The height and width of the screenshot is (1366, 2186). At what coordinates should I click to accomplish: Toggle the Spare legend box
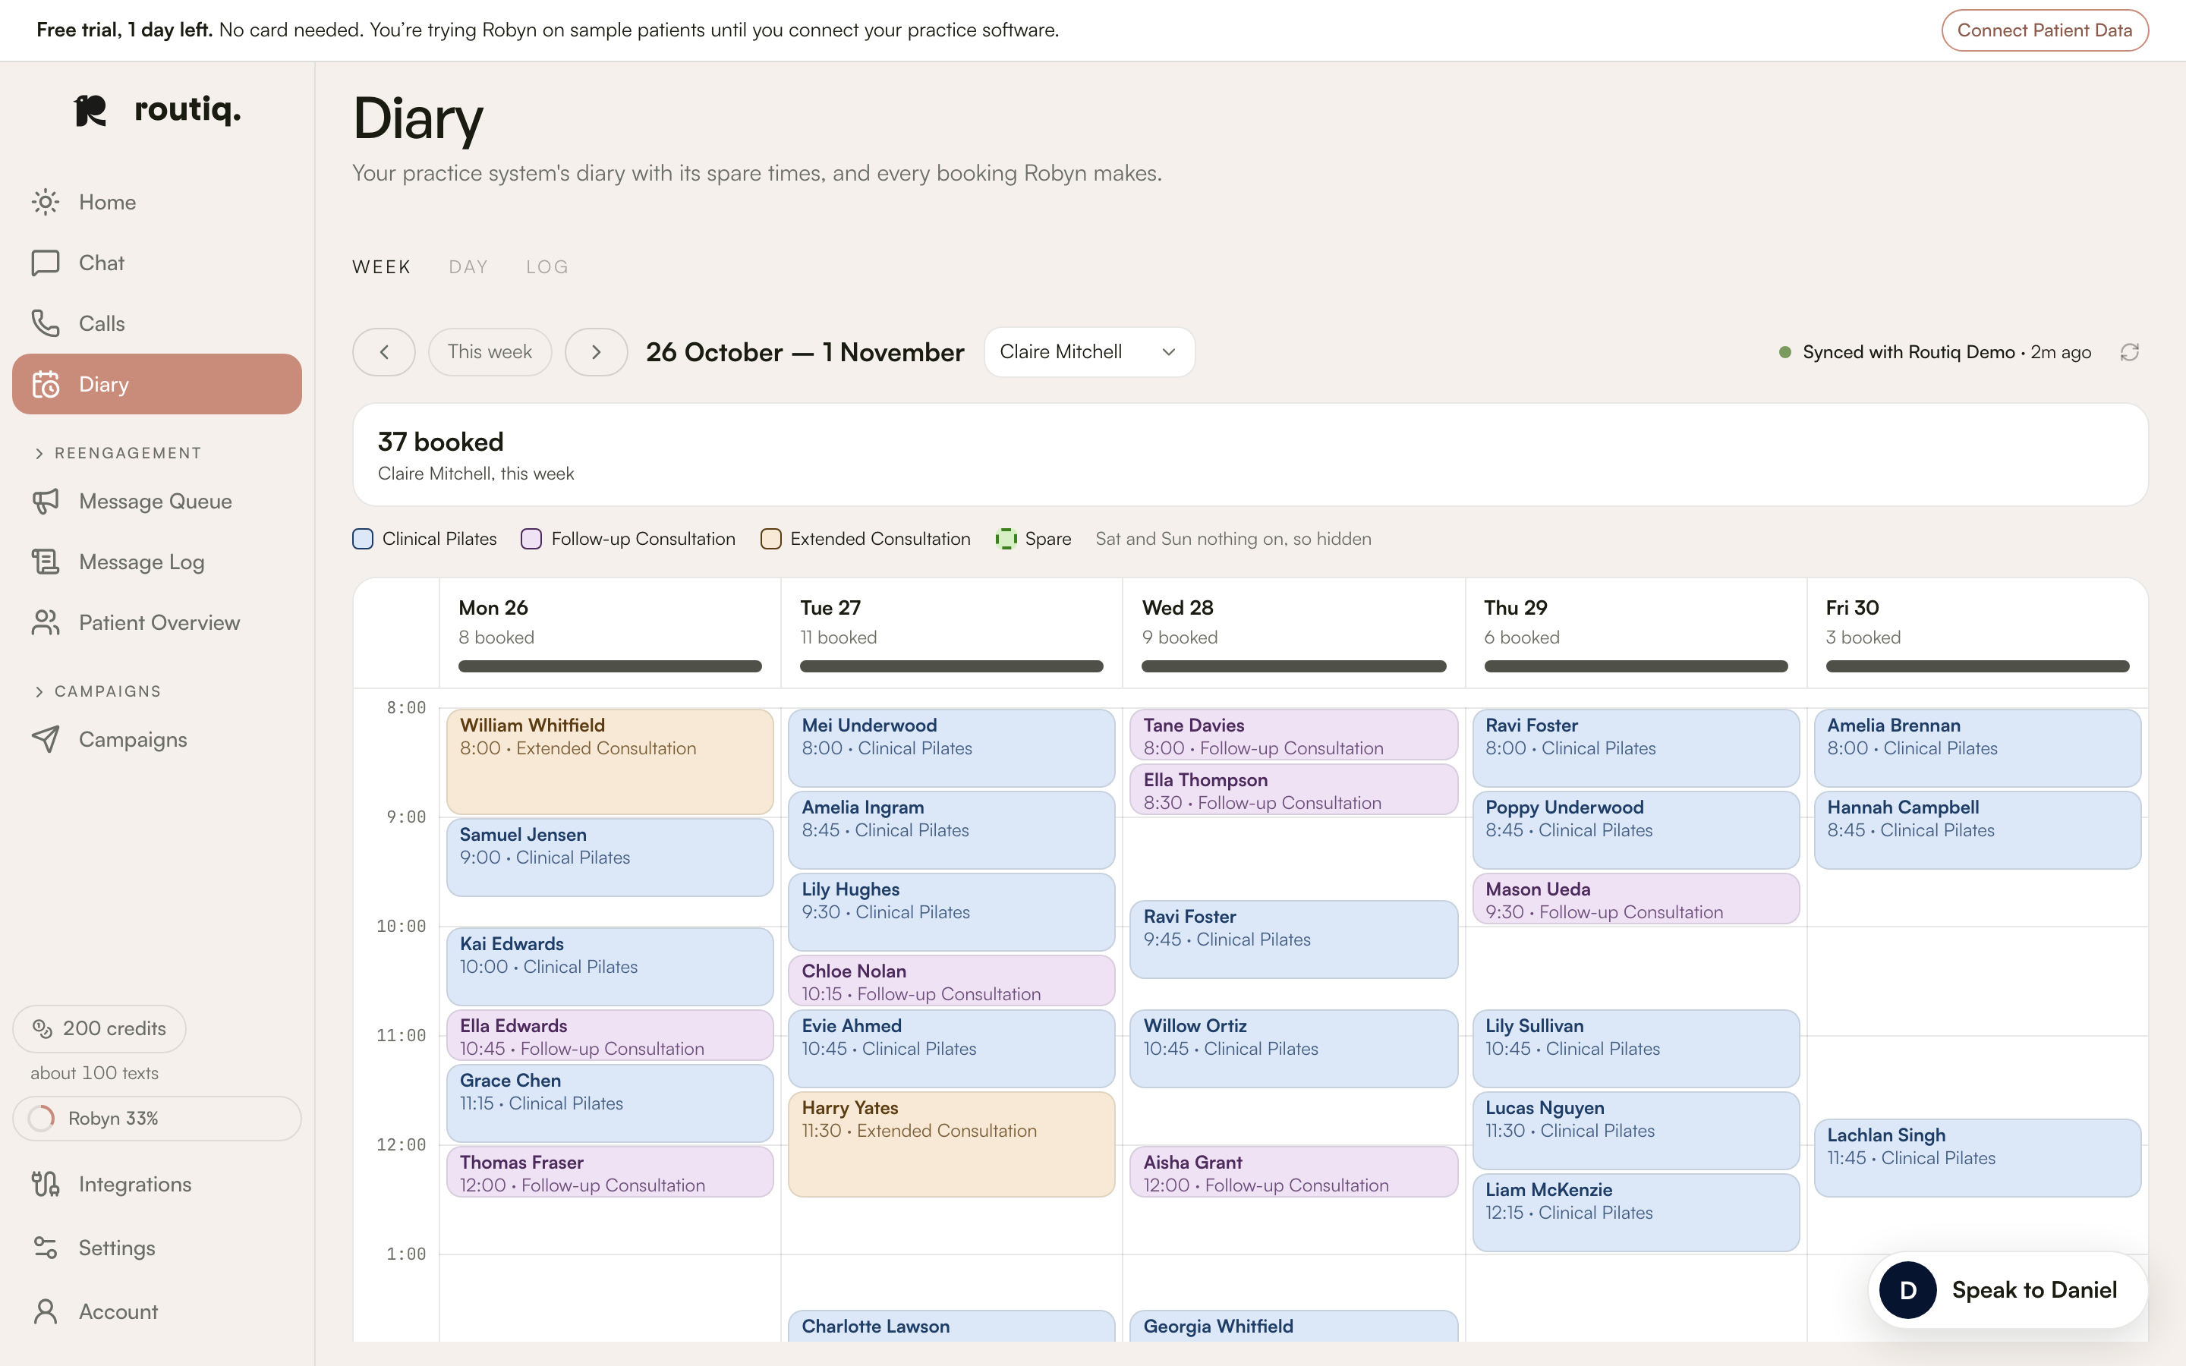pyautogui.click(x=1006, y=540)
